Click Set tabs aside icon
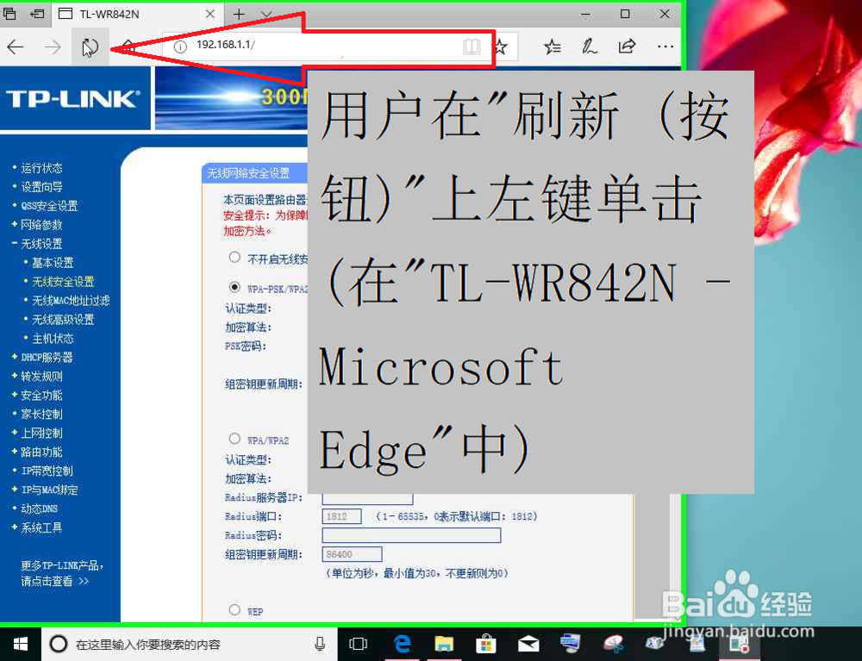The height and width of the screenshot is (661, 862). (x=37, y=14)
